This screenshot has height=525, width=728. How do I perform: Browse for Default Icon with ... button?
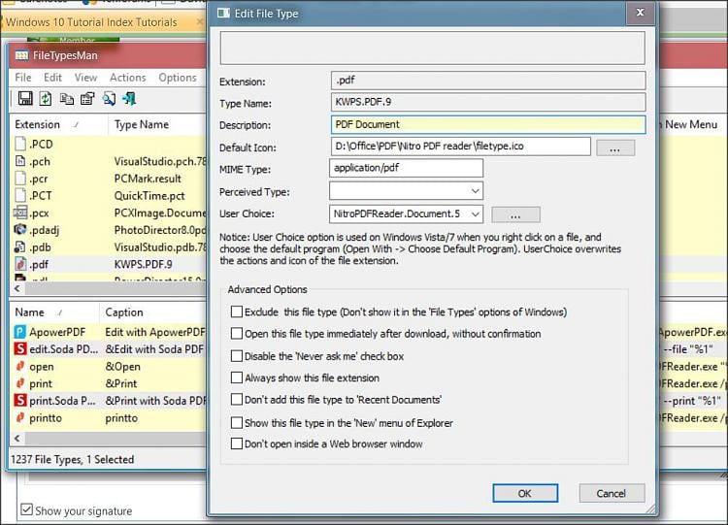[615, 148]
